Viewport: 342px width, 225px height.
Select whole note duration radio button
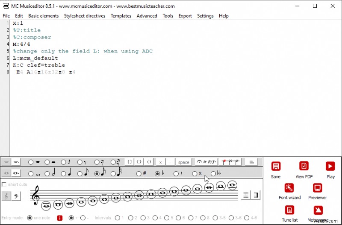click(x=31, y=174)
